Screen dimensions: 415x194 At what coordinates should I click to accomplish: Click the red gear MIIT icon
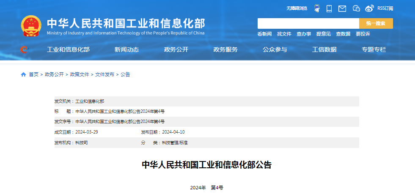point(24,50)
